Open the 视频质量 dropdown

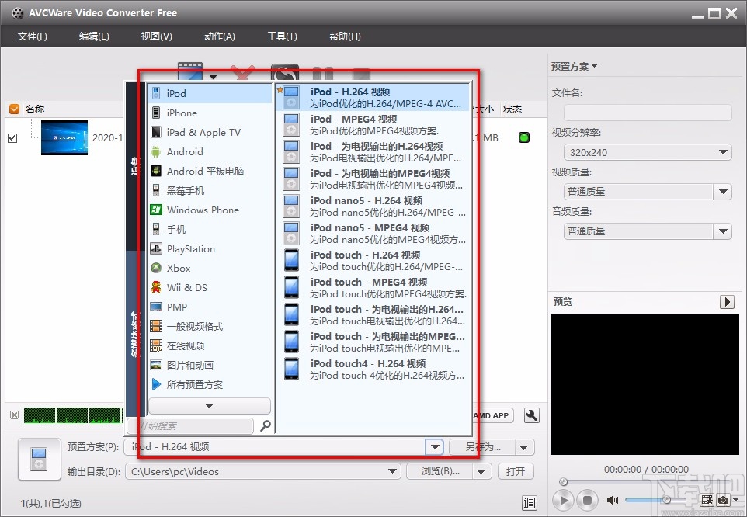point(723,192)
